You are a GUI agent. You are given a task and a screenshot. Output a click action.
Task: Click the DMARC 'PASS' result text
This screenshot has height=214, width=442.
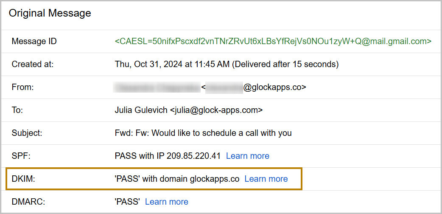click(x=127, y=202)
